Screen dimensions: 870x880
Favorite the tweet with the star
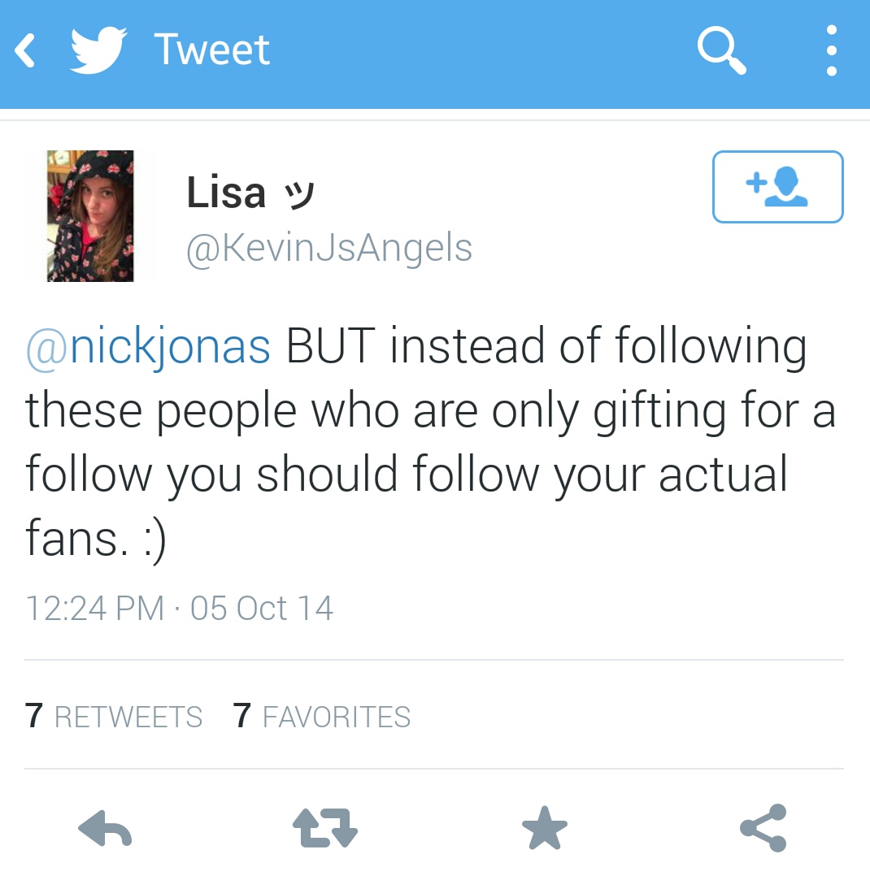click(x=544, y=828)
